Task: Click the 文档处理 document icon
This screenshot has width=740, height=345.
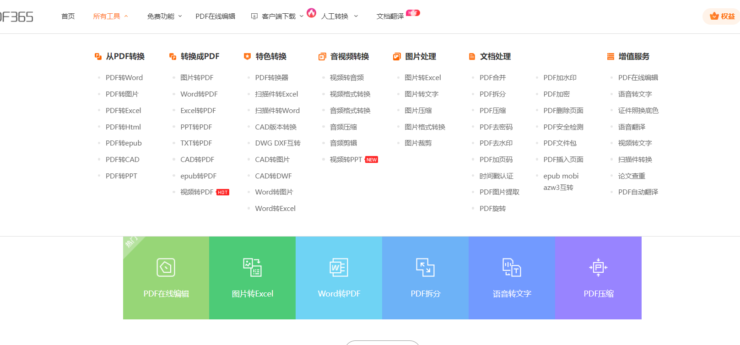Action: [x=472, y=56]
